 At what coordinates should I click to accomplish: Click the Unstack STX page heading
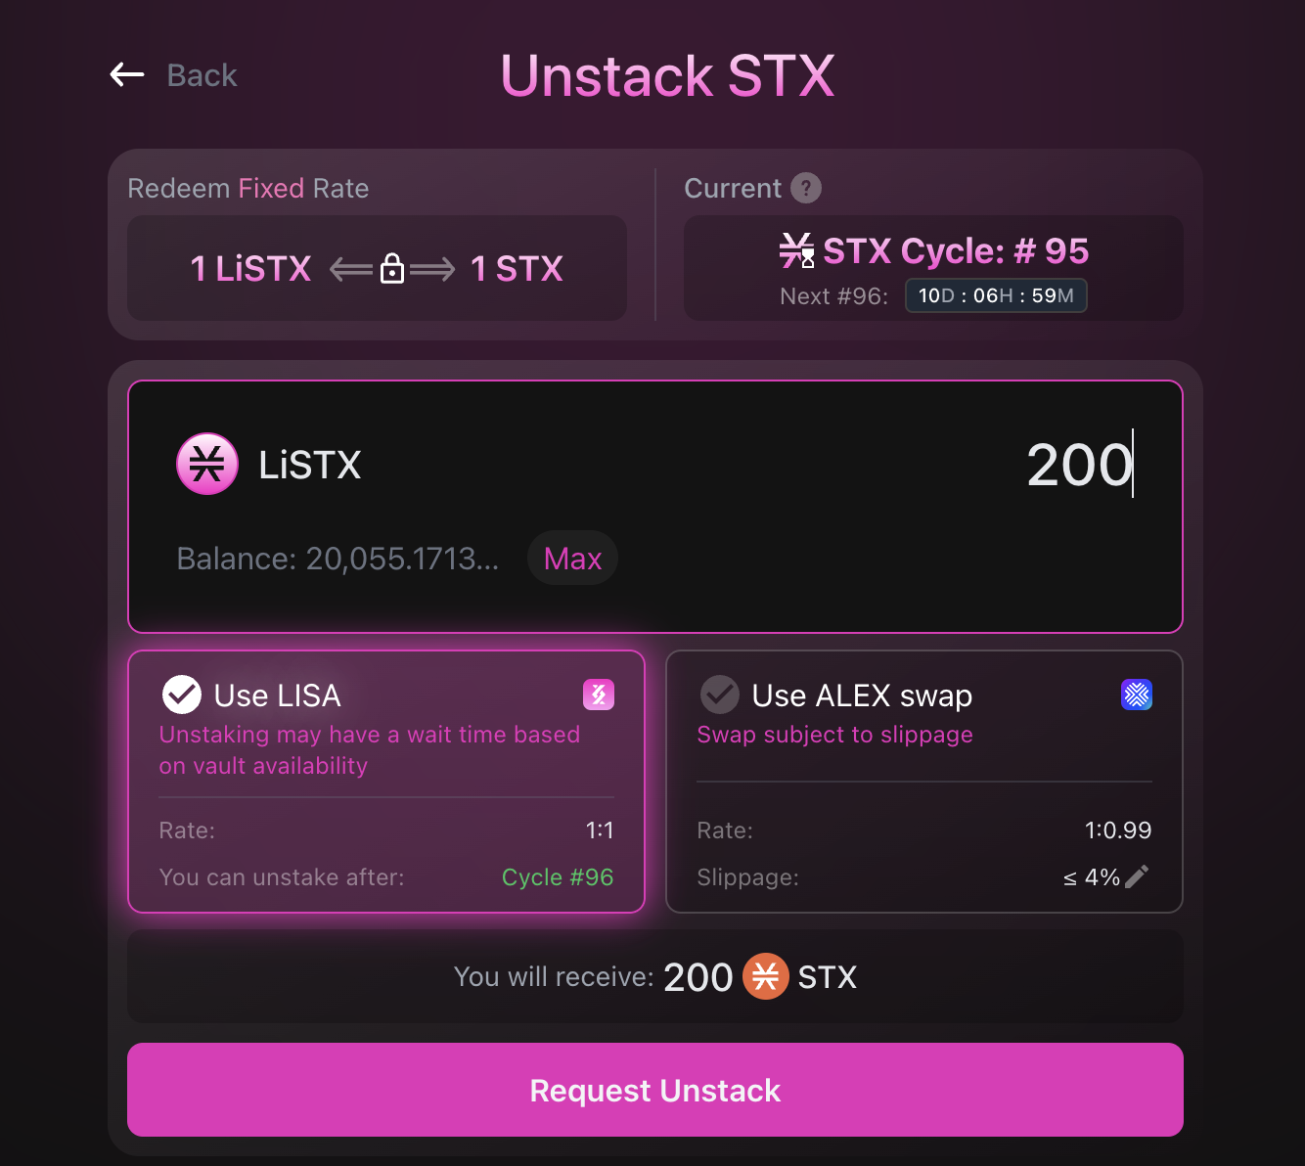[x=667, y=75]
